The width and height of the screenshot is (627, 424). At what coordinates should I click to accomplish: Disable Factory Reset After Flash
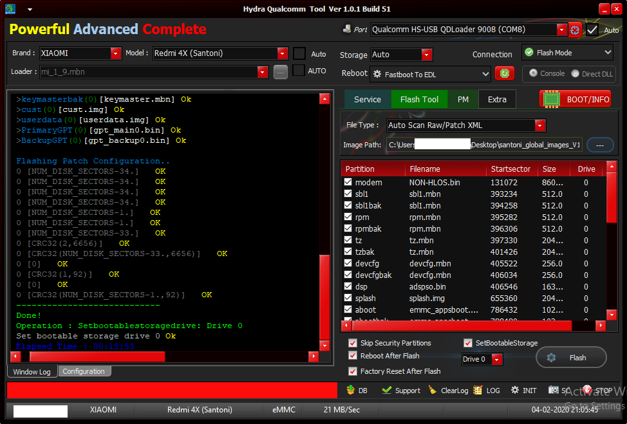point(353,371)
